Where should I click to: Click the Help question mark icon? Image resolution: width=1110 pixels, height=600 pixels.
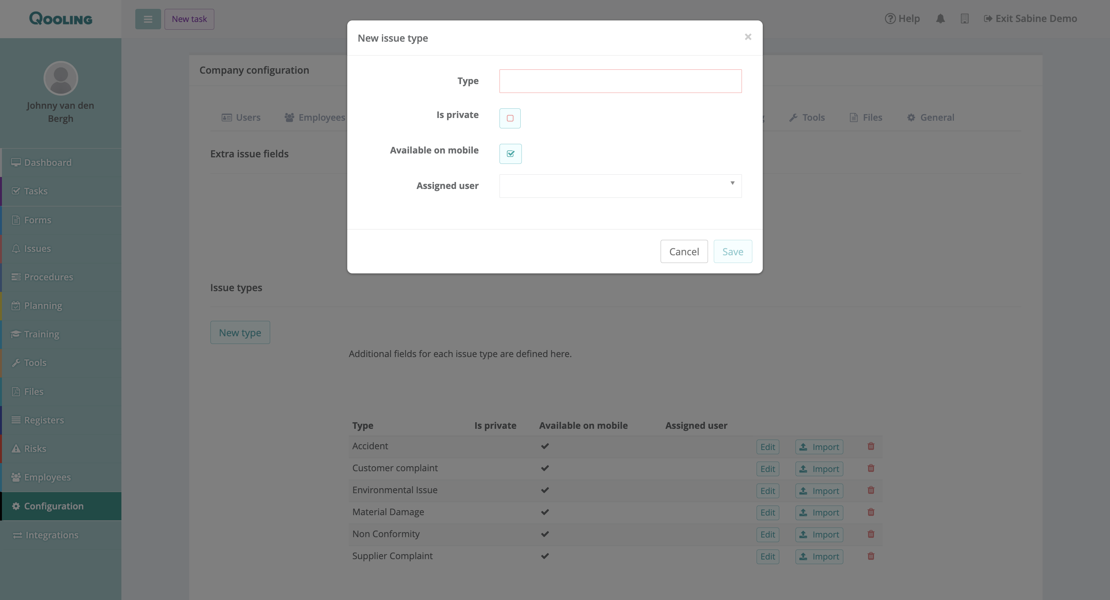[x=890, y=19]
